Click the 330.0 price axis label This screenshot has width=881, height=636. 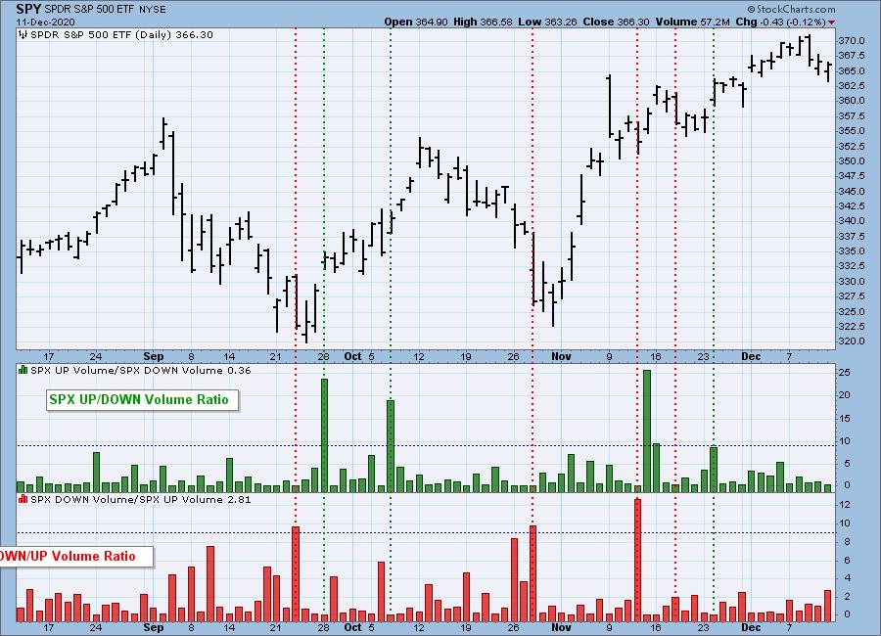pyautogui.click(x=852, y=281)
